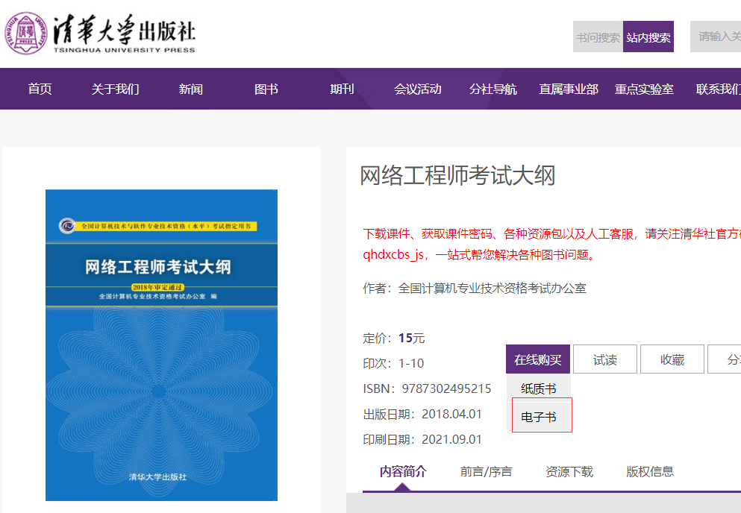Navigate to 重点实验室 page
The height and width of the screenshot is (513, 741).
pyautogui.click(x=644, y=89)
